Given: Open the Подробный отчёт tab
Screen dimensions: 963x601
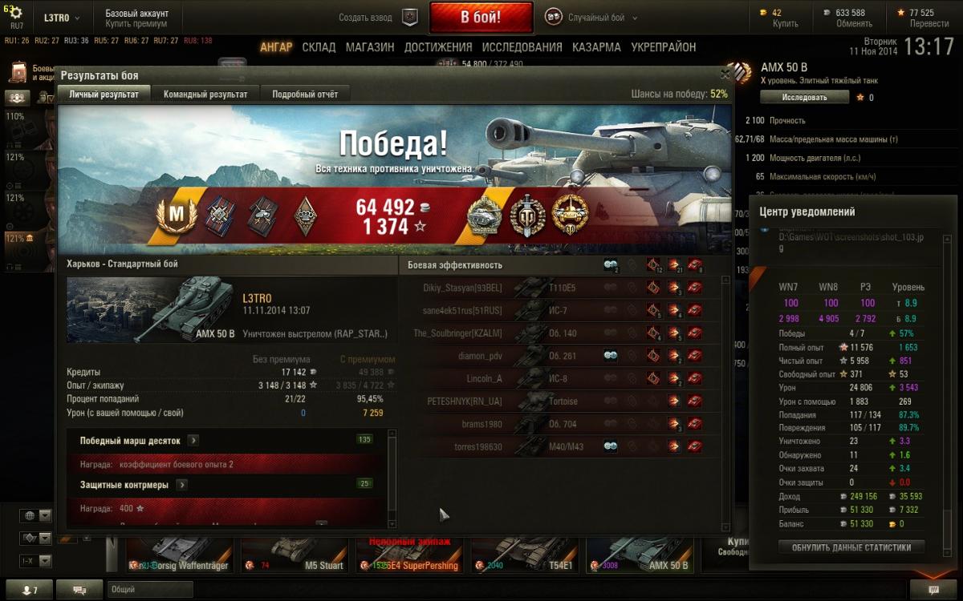Looking at the screenshot, I should pos(305,95).
